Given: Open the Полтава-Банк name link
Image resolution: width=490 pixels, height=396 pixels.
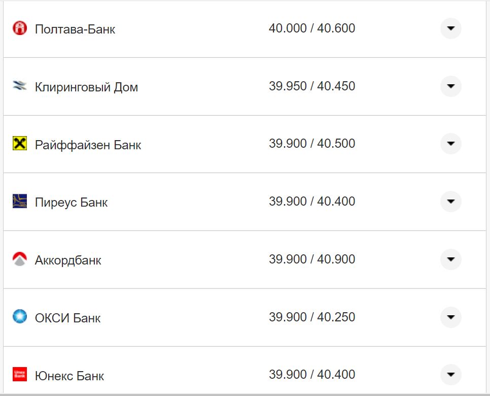Looking at the screenshot, I should (x=75, y=29).
